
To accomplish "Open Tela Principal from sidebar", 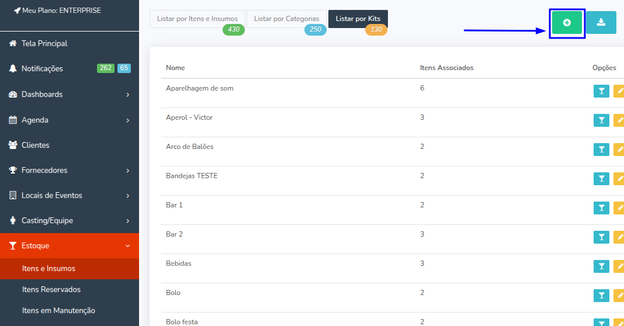I will (70, 43).
